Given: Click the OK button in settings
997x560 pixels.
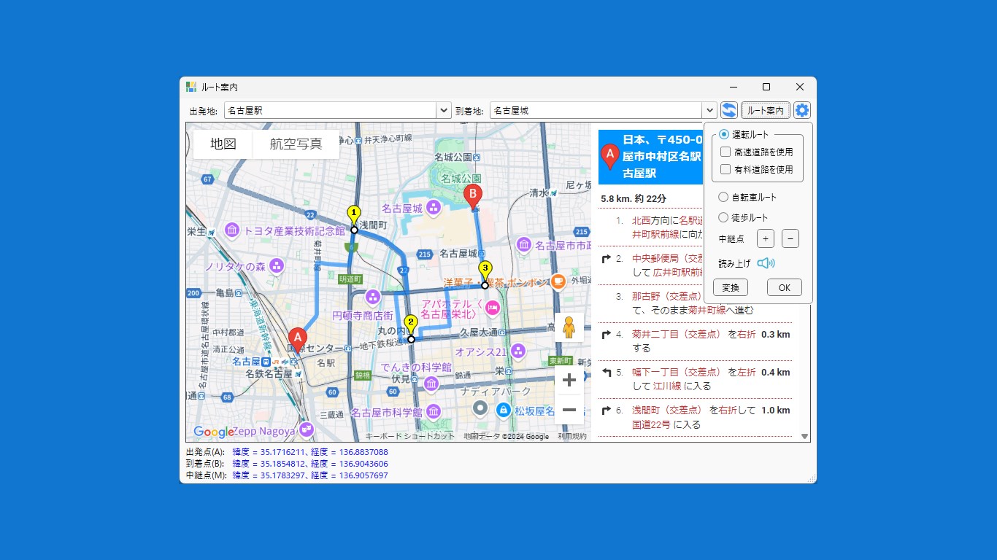Looking at the screenshot, I should (x=785, y=287).
